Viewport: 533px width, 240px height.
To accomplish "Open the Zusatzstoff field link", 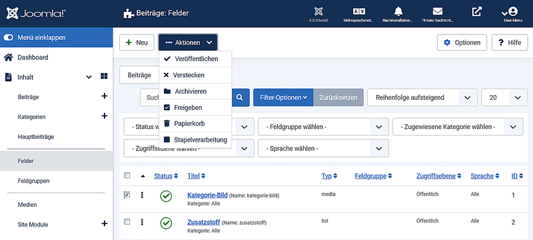I will [x=204, y=222].
